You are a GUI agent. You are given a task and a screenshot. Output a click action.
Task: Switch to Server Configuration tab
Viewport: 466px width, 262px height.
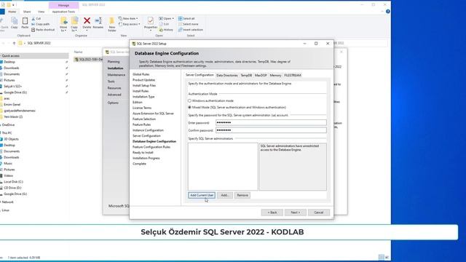pyautogui.click(x=200, y=75)
